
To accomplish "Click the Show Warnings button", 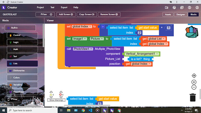I will coord(56,100).
